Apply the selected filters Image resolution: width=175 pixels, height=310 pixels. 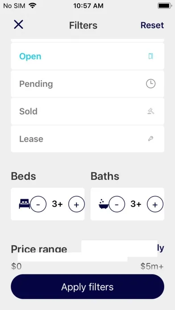tap(87, 287)
